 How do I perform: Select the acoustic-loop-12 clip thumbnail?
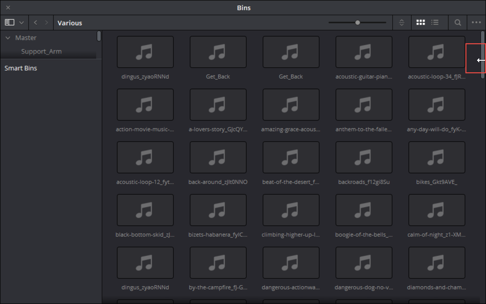tap(145, 157)
